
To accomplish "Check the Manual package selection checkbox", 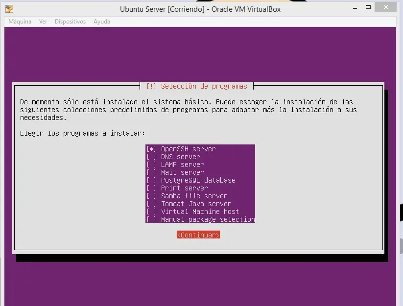I will point(151,219).
